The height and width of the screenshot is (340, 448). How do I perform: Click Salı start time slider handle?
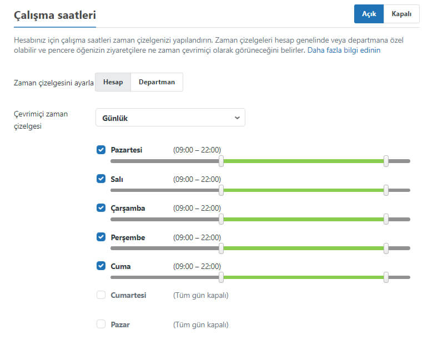click(222, 190)
